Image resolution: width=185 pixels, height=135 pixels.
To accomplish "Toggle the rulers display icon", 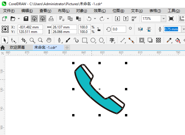I will point(182,19).
